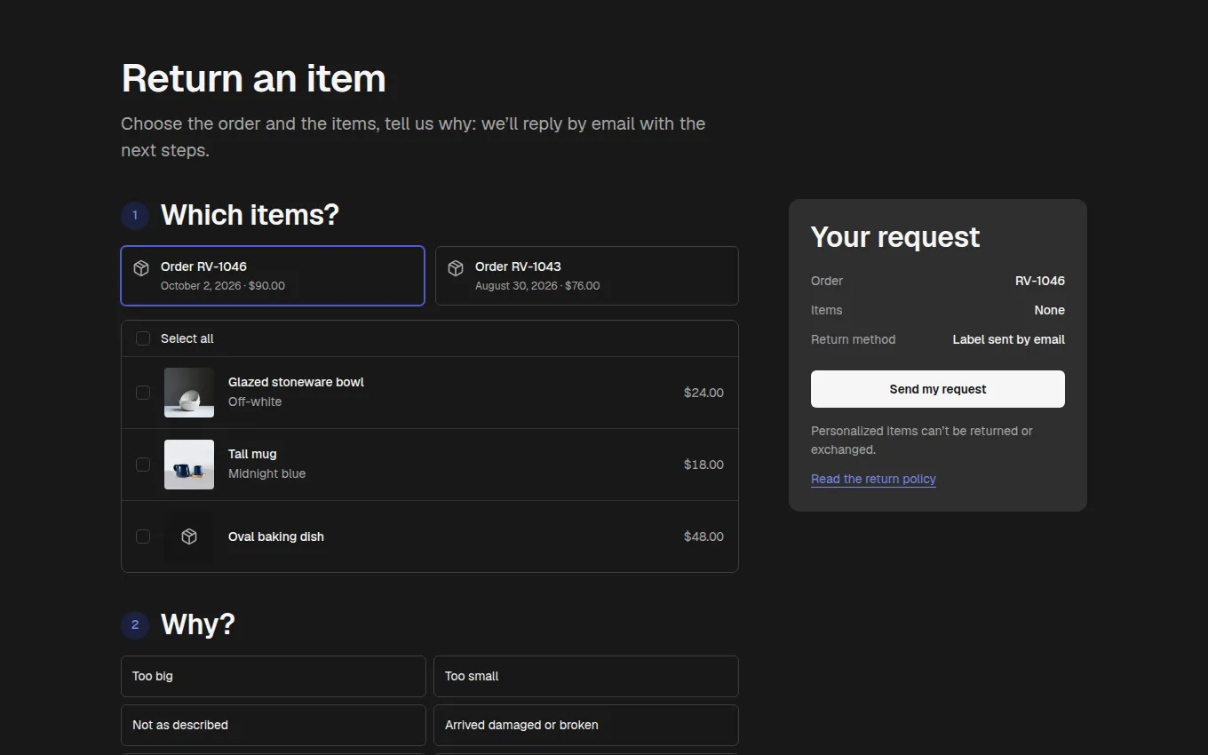Click the Oval baking dish placeholder box icon

pos(189,536)
